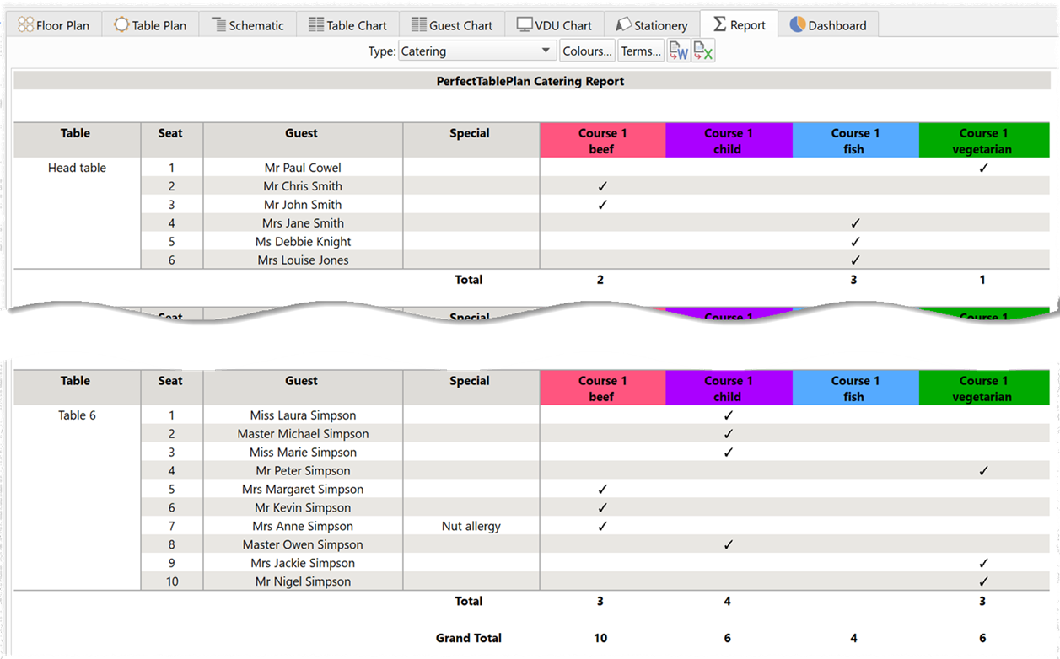Export the report to Excel
Screen dimensions: 1060x659
tap(703, 51)
